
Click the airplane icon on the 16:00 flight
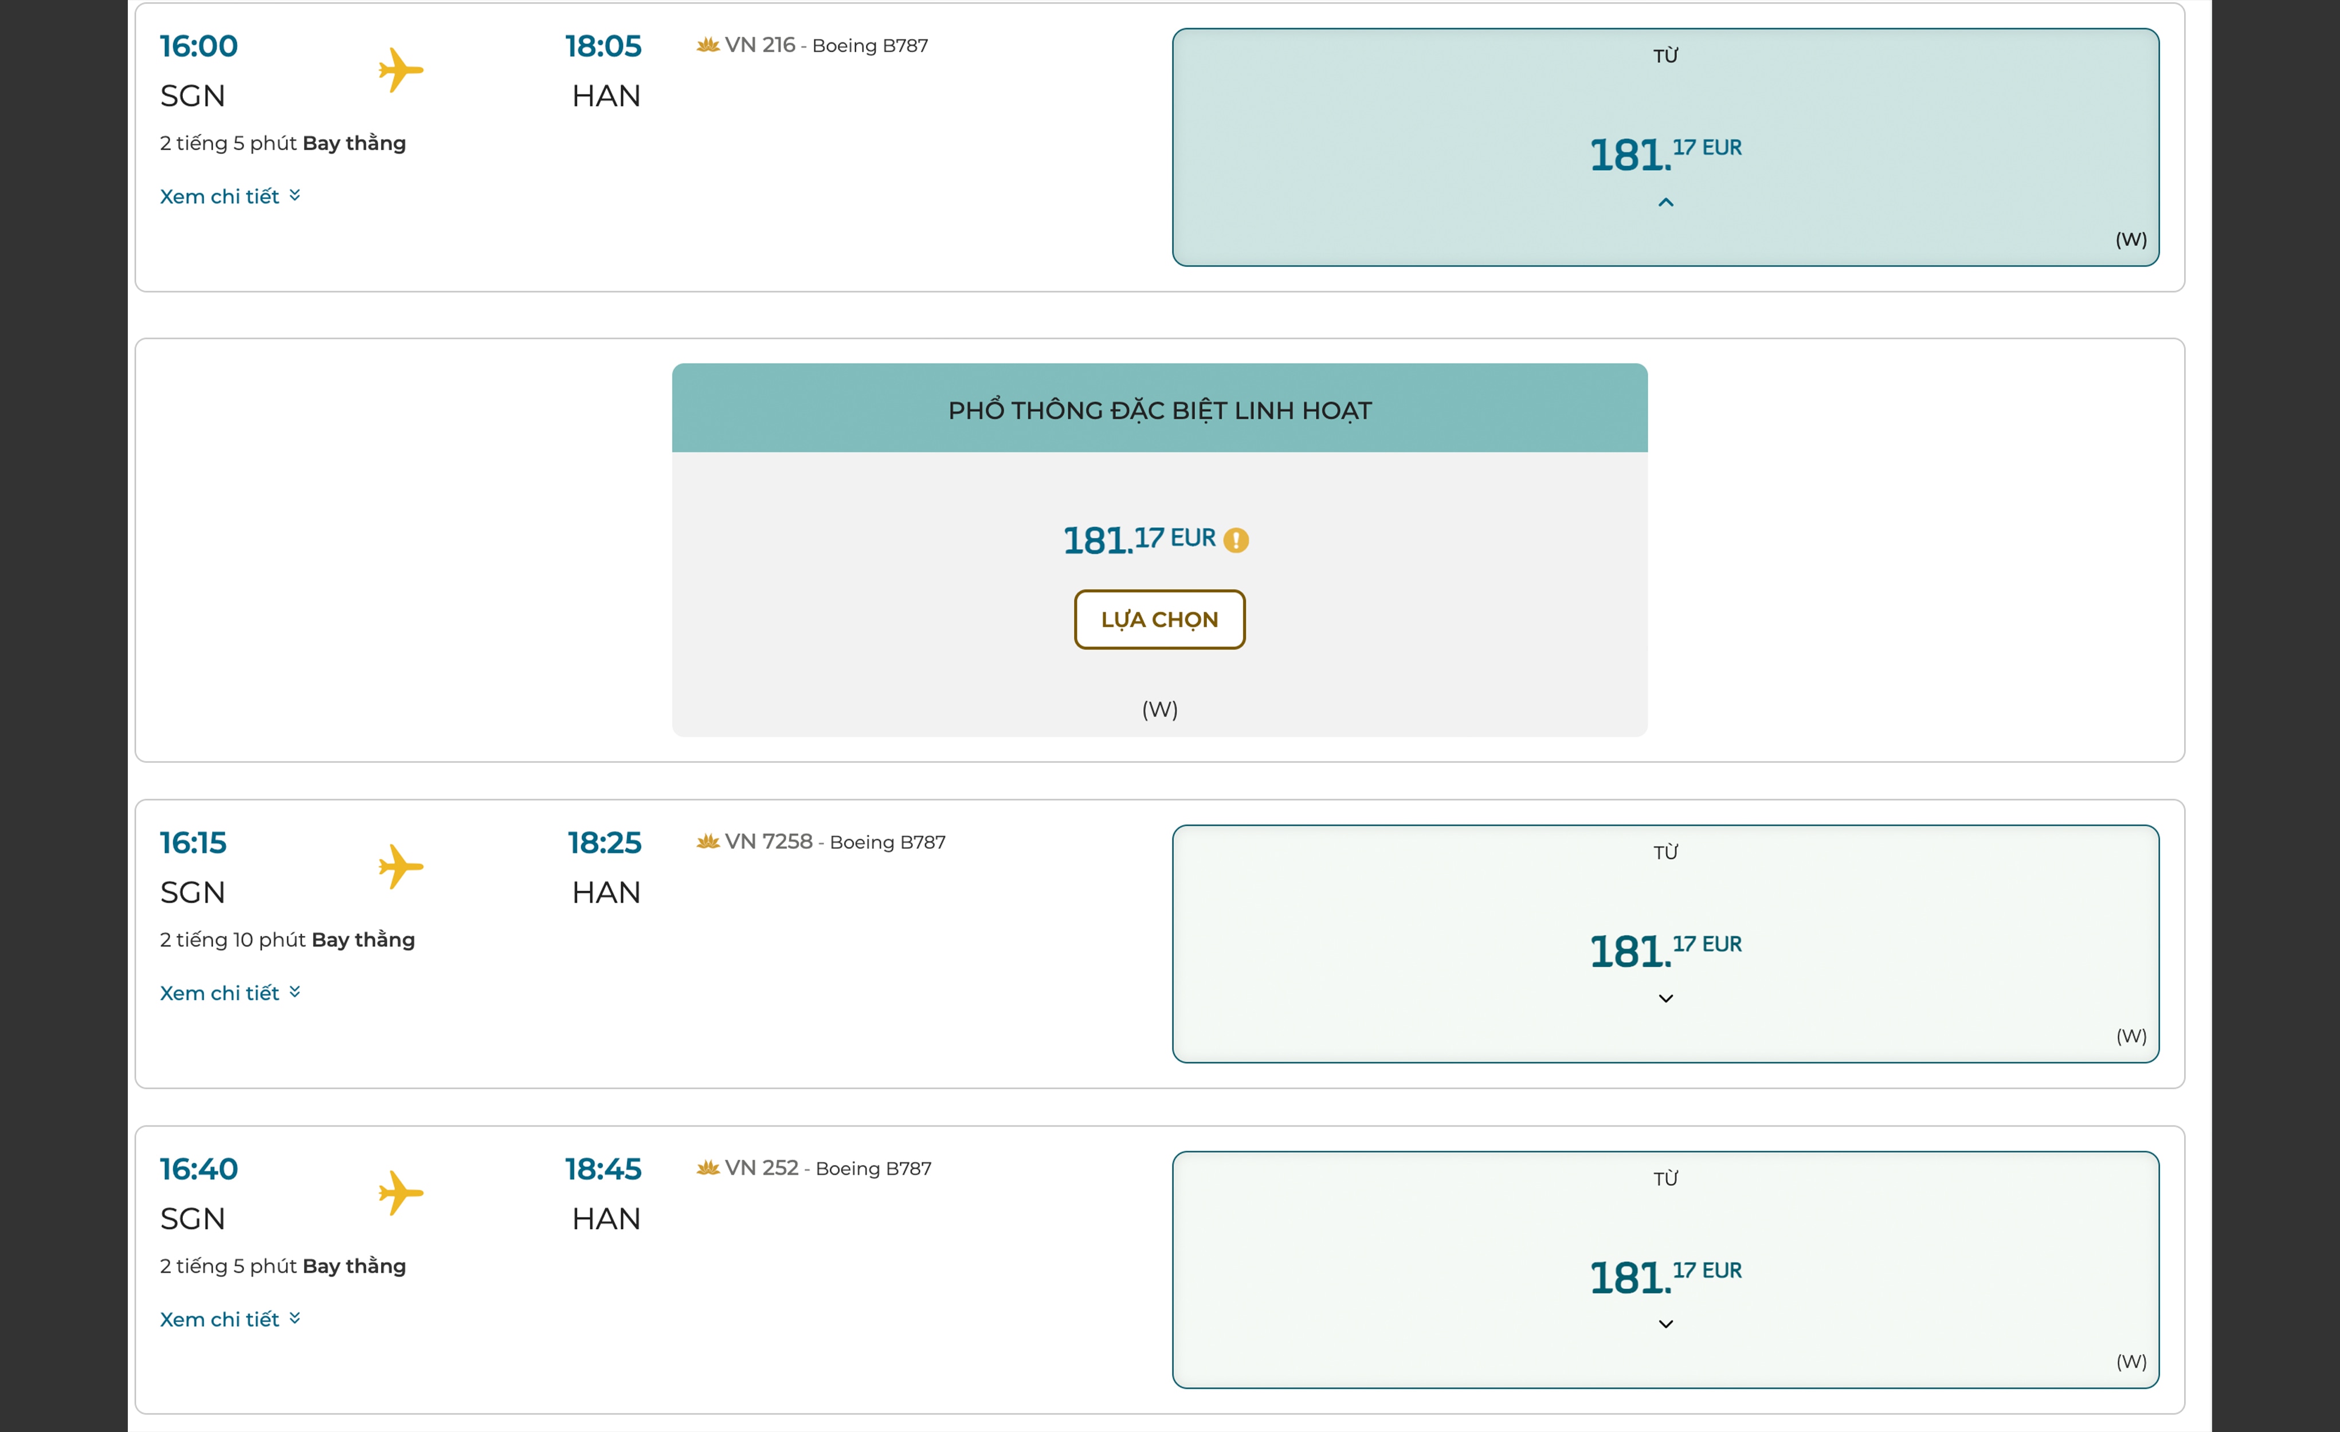click(401, 70)
